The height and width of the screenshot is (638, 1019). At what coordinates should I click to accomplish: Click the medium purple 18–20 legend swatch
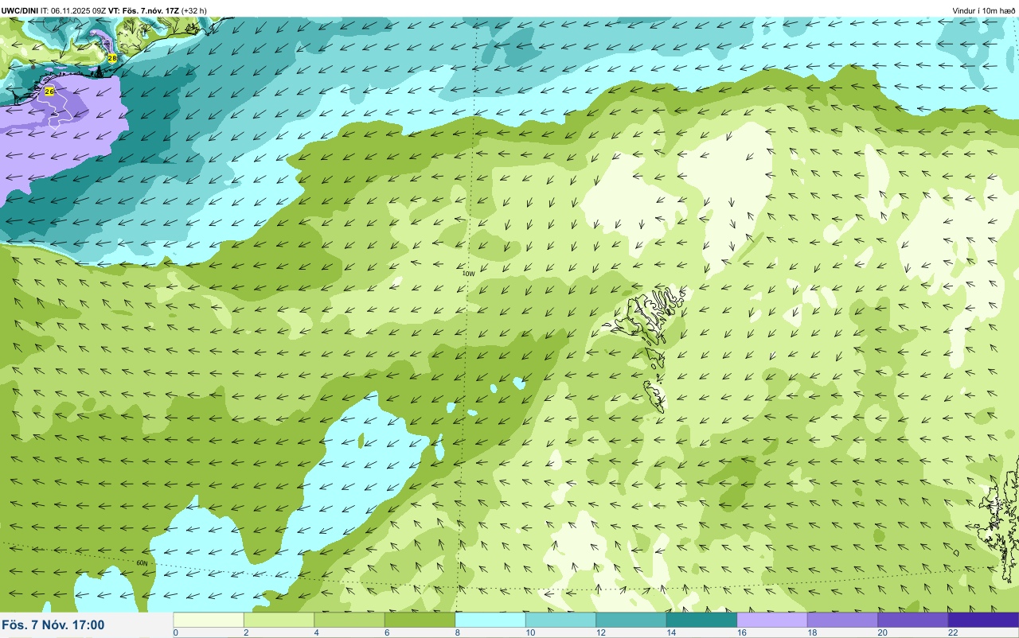[x=842, y=620]
